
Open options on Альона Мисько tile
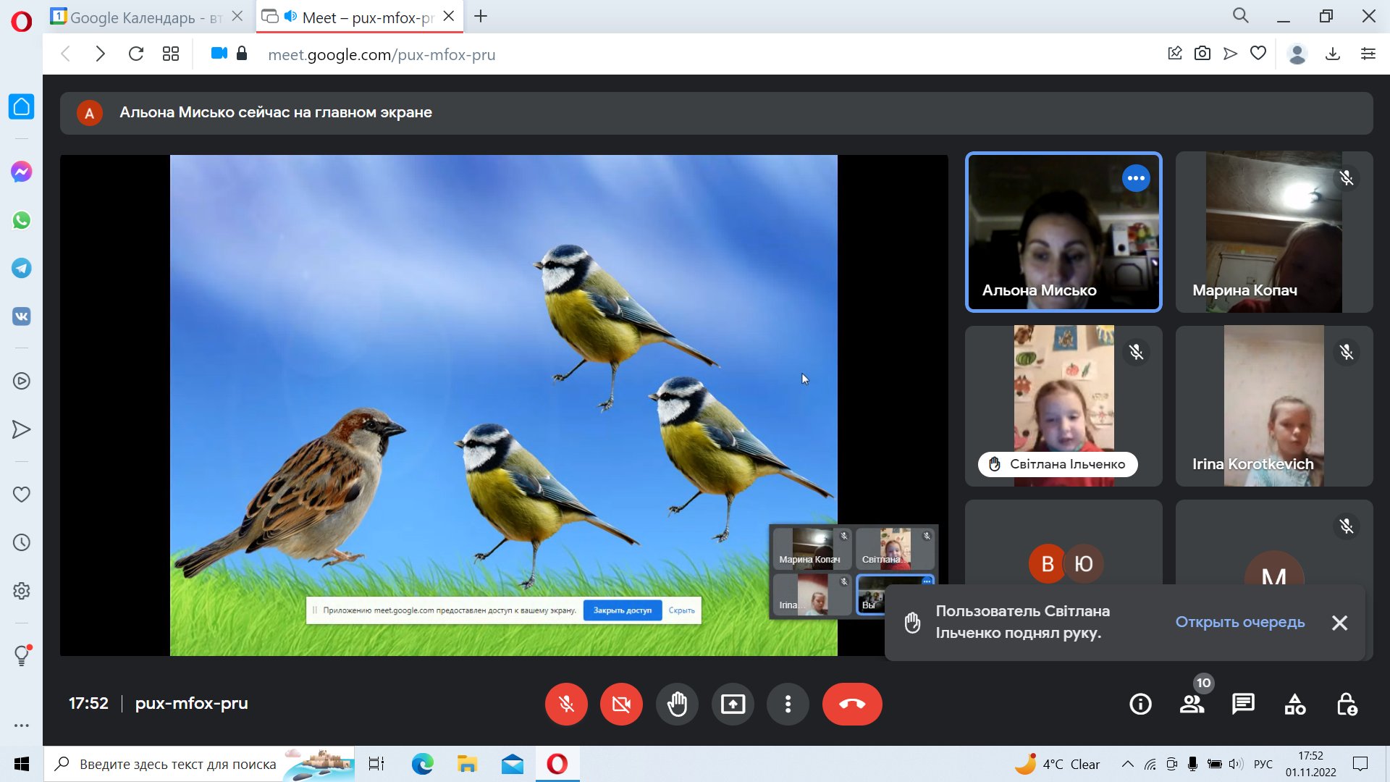click(x=1135, y=178)
